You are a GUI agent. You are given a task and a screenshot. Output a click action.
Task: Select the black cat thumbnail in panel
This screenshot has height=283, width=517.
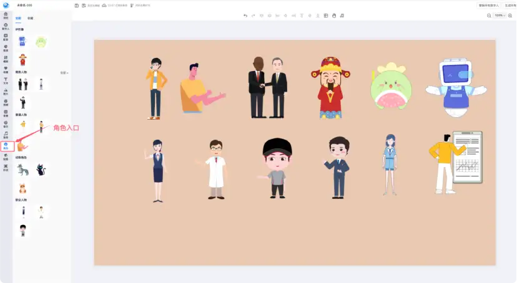[x=41, y=170]
